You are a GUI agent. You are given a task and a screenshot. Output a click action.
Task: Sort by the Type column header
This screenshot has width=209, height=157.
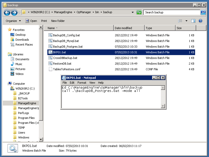160,28
